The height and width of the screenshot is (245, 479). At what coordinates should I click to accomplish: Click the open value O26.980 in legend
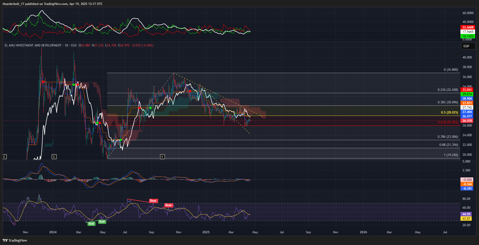(84, 45)
